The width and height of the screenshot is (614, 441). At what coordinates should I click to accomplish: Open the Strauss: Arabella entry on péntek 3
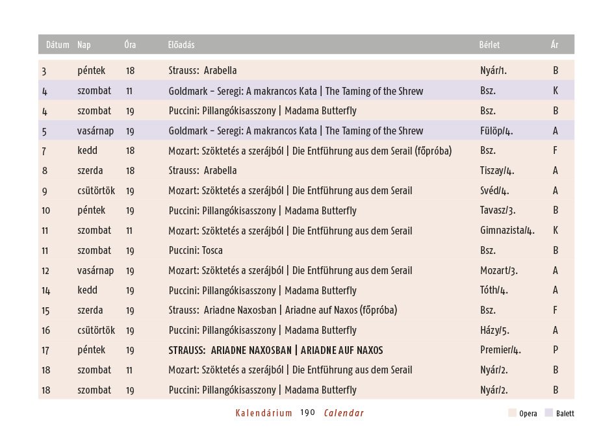click(x=306, y=70)
